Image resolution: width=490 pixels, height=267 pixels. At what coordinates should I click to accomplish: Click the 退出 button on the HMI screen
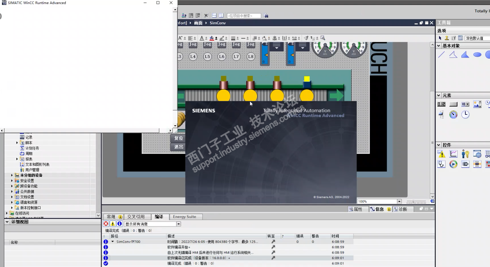pos(178,147)
